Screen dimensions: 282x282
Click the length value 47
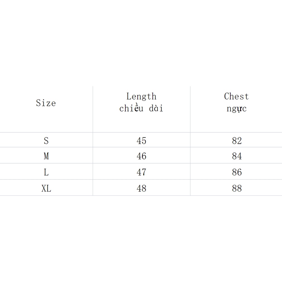click(141, 172)
